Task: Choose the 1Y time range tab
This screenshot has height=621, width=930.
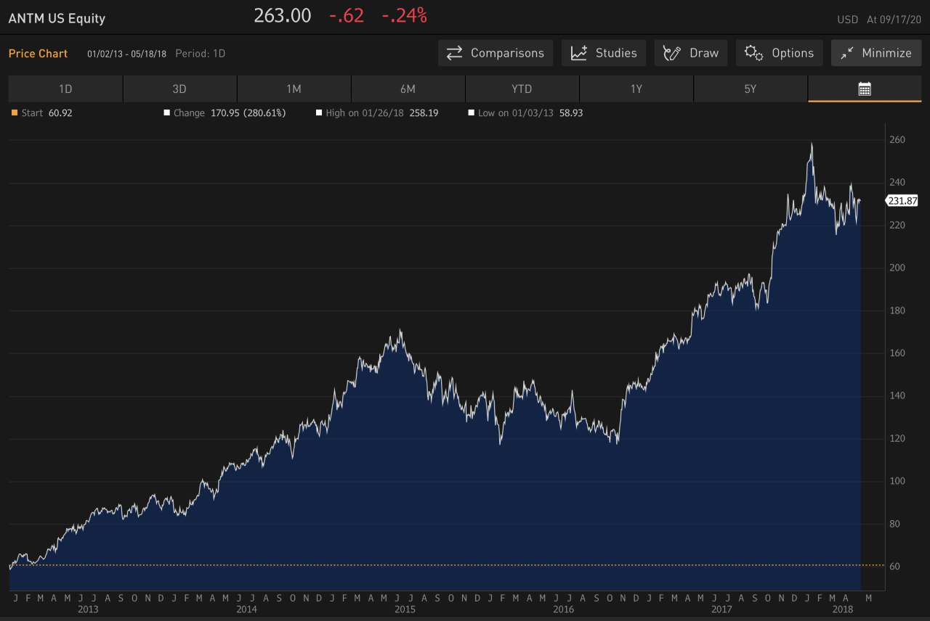Action: tap(636, 89)
